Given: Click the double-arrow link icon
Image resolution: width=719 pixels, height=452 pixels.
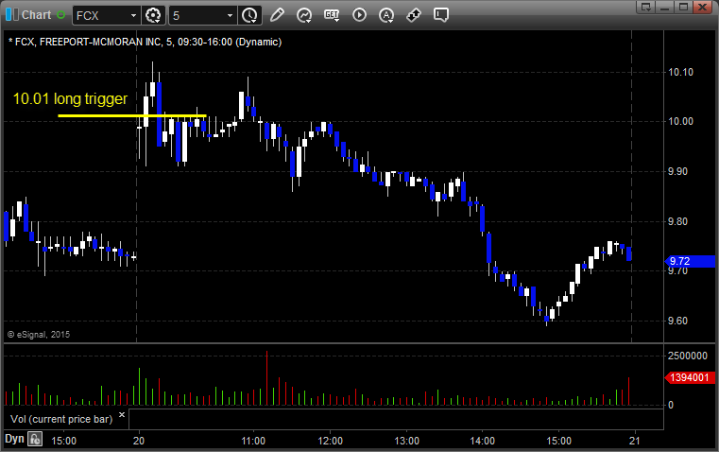Looking at the screenshot, I should point(414,15).
